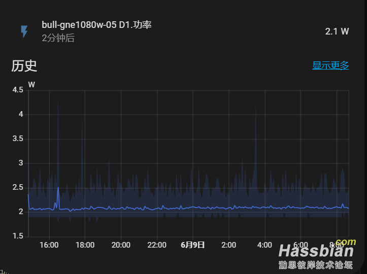Click the 4.5 y-axis value label
Screen dimensions: 367x274
coord(18,90)
